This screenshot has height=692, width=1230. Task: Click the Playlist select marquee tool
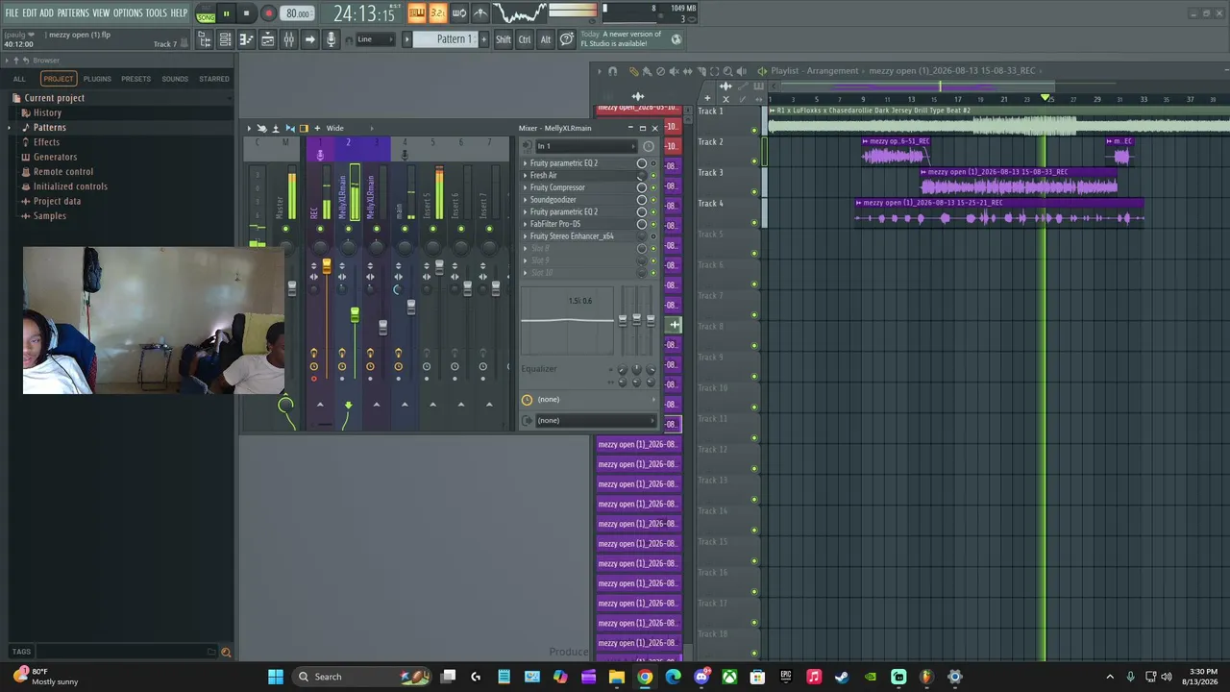coord(714,71)
